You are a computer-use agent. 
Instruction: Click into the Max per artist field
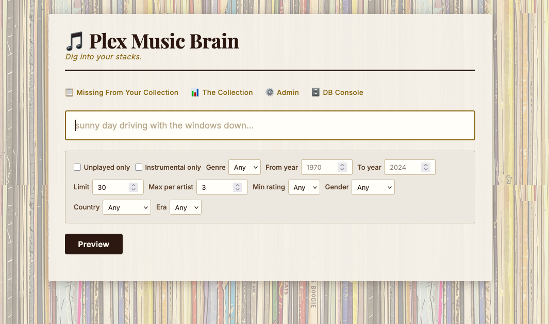click(222, 187)
